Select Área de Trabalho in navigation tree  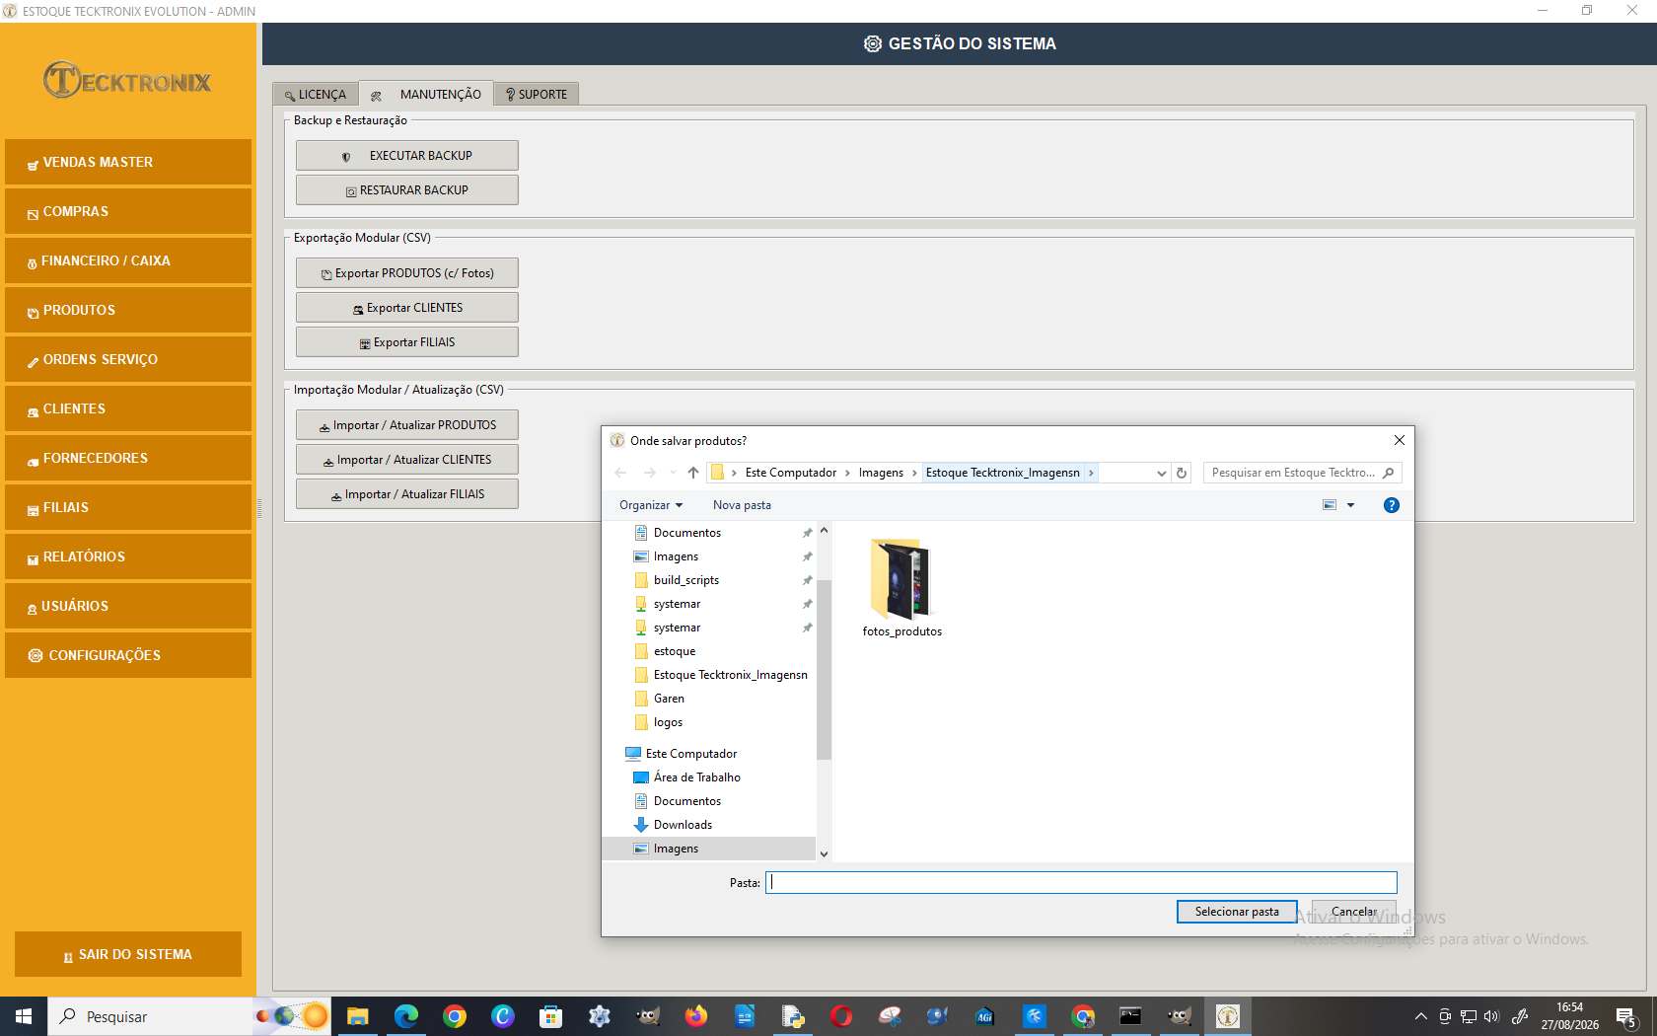click(x=696, y=777)
